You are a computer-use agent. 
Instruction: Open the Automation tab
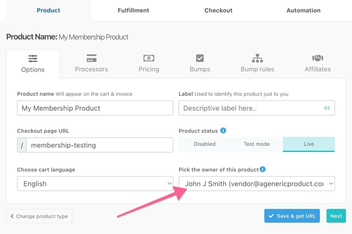click(x=304, y=10)
